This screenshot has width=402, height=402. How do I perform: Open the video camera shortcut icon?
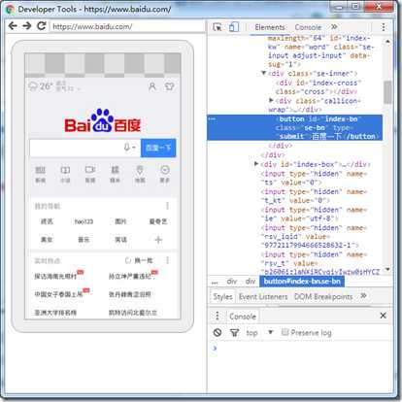[90, 174]
